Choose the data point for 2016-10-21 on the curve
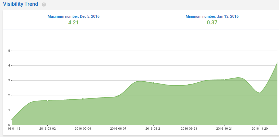Screen dimensions: 279x137 pos(224,79)
